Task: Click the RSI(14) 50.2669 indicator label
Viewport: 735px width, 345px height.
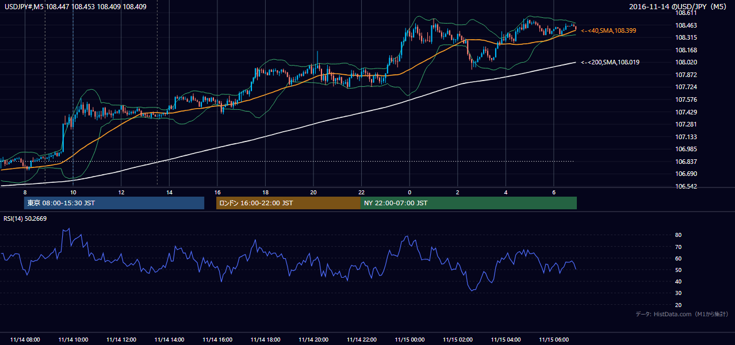Action: (x=25, y=218)
